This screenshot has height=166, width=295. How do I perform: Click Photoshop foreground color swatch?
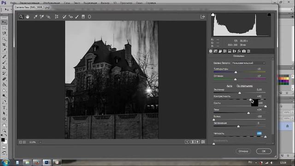click(3, 140)
